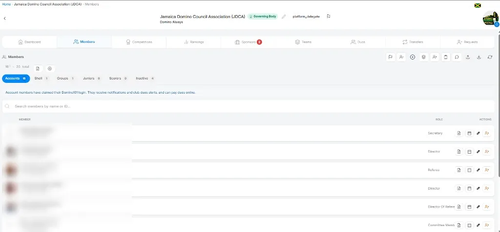The width and height of the screenshot is (500, 232).
Task: Open calendar icon in Referee row
Action: 469,170
